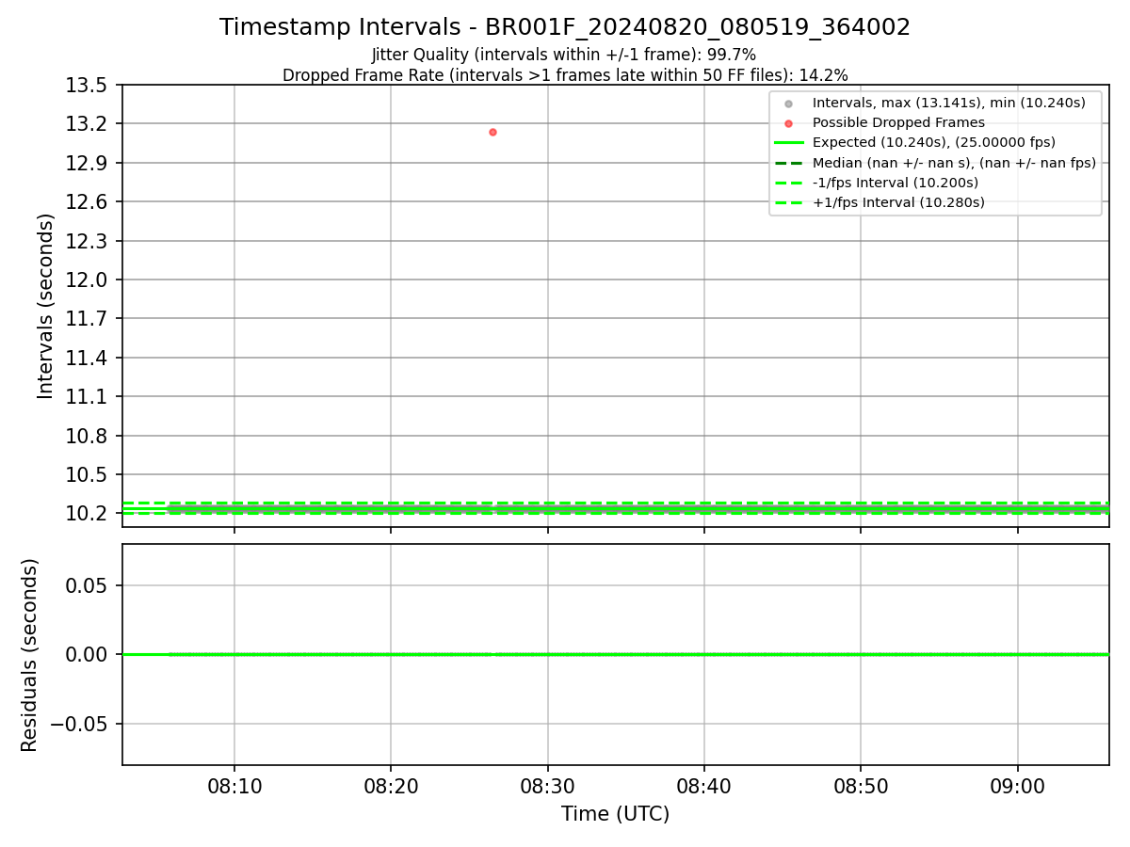Click the 'Dropped Frame Rate' subtitle line
1130x847 pixels.
(x=565, y=75)
